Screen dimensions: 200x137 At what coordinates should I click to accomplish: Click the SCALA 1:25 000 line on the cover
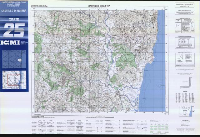(14, 4)
